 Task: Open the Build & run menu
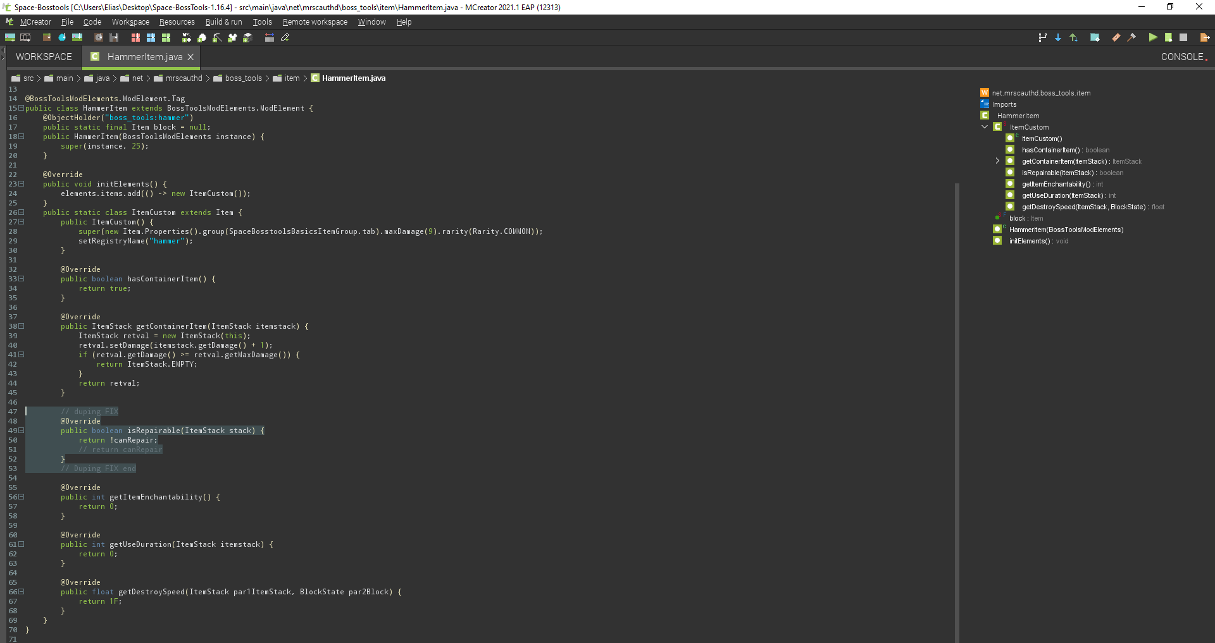(223, 21)
